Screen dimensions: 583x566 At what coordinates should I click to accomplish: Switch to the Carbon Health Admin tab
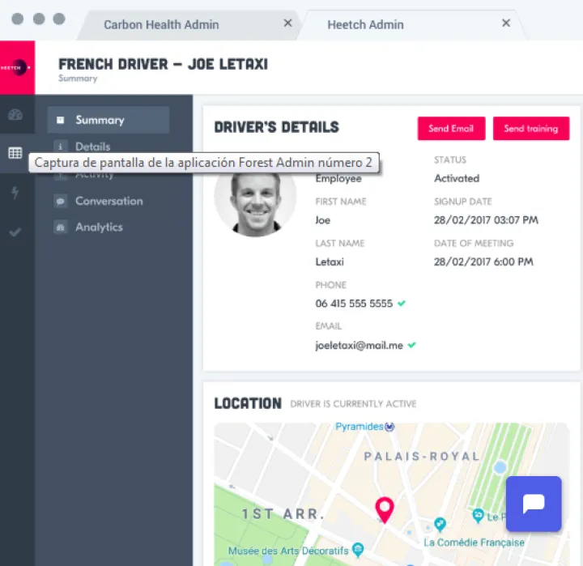(x=161, y=24)
